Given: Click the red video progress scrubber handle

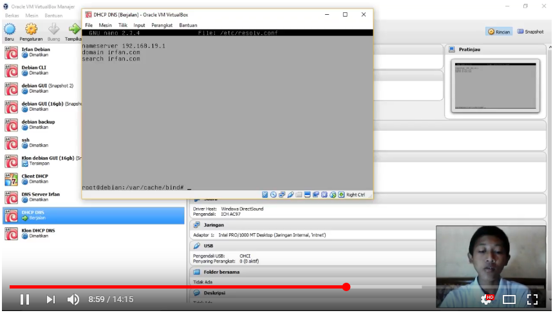Looking at the screenshot, I should click(x=346, y=287).
